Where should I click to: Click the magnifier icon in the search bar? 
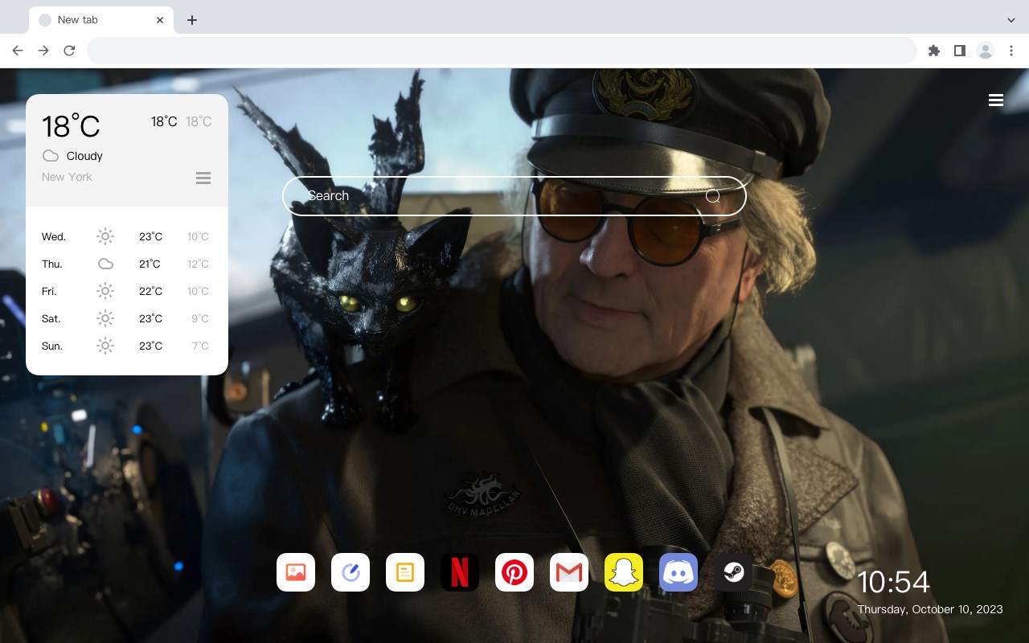[713, 196]
